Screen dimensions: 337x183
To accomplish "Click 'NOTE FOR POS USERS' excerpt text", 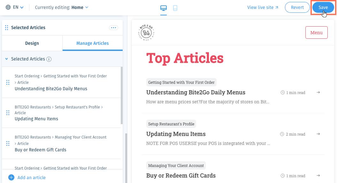I will coord(208,143).
